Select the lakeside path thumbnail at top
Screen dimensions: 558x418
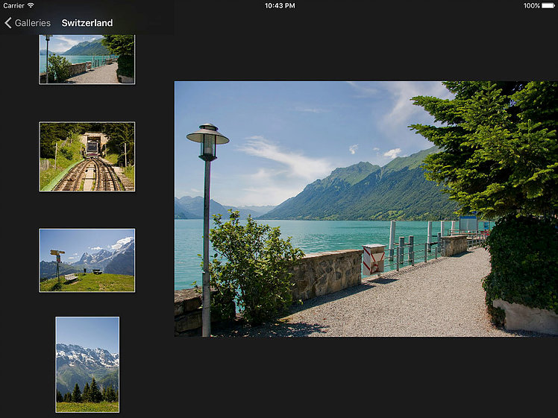(x=87, y=60)
